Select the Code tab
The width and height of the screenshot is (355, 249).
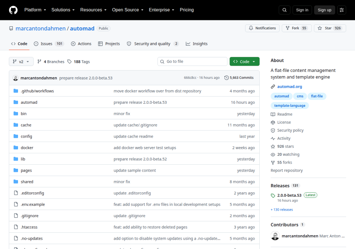[x=19, y=44]
